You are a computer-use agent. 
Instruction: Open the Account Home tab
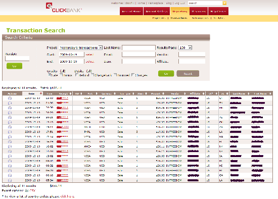(131, 11)
